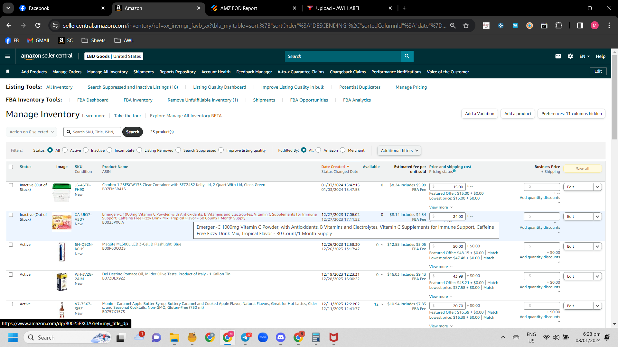
Task: Click the Search SKU, Title, ISBN field
Action: [x=92, y=132]
